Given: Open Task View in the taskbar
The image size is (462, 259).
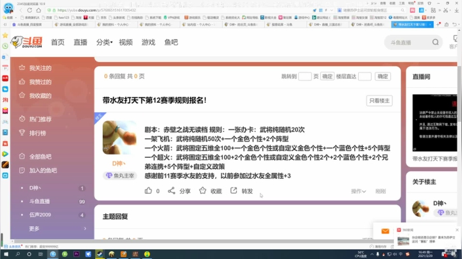Looking at the screenshot, I should pos(40,254).
